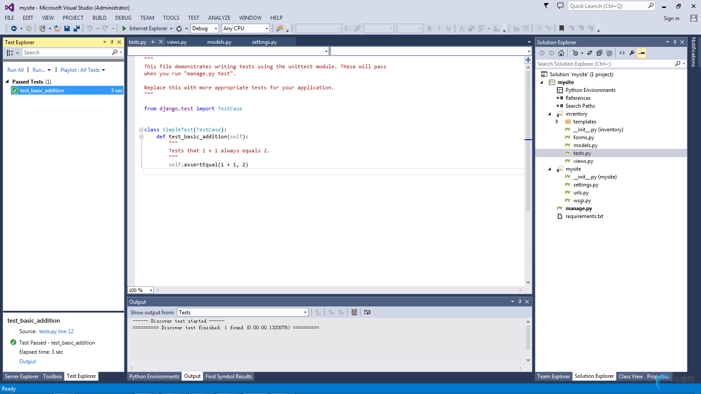Collapse the SimpleTest class code block

click(x=141, y=130)
